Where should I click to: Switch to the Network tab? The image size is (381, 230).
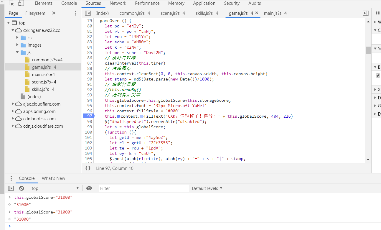tap(118, 4)
